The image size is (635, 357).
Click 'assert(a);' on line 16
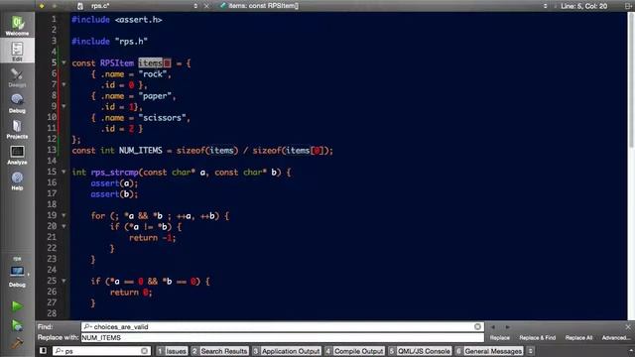(115, 183)
